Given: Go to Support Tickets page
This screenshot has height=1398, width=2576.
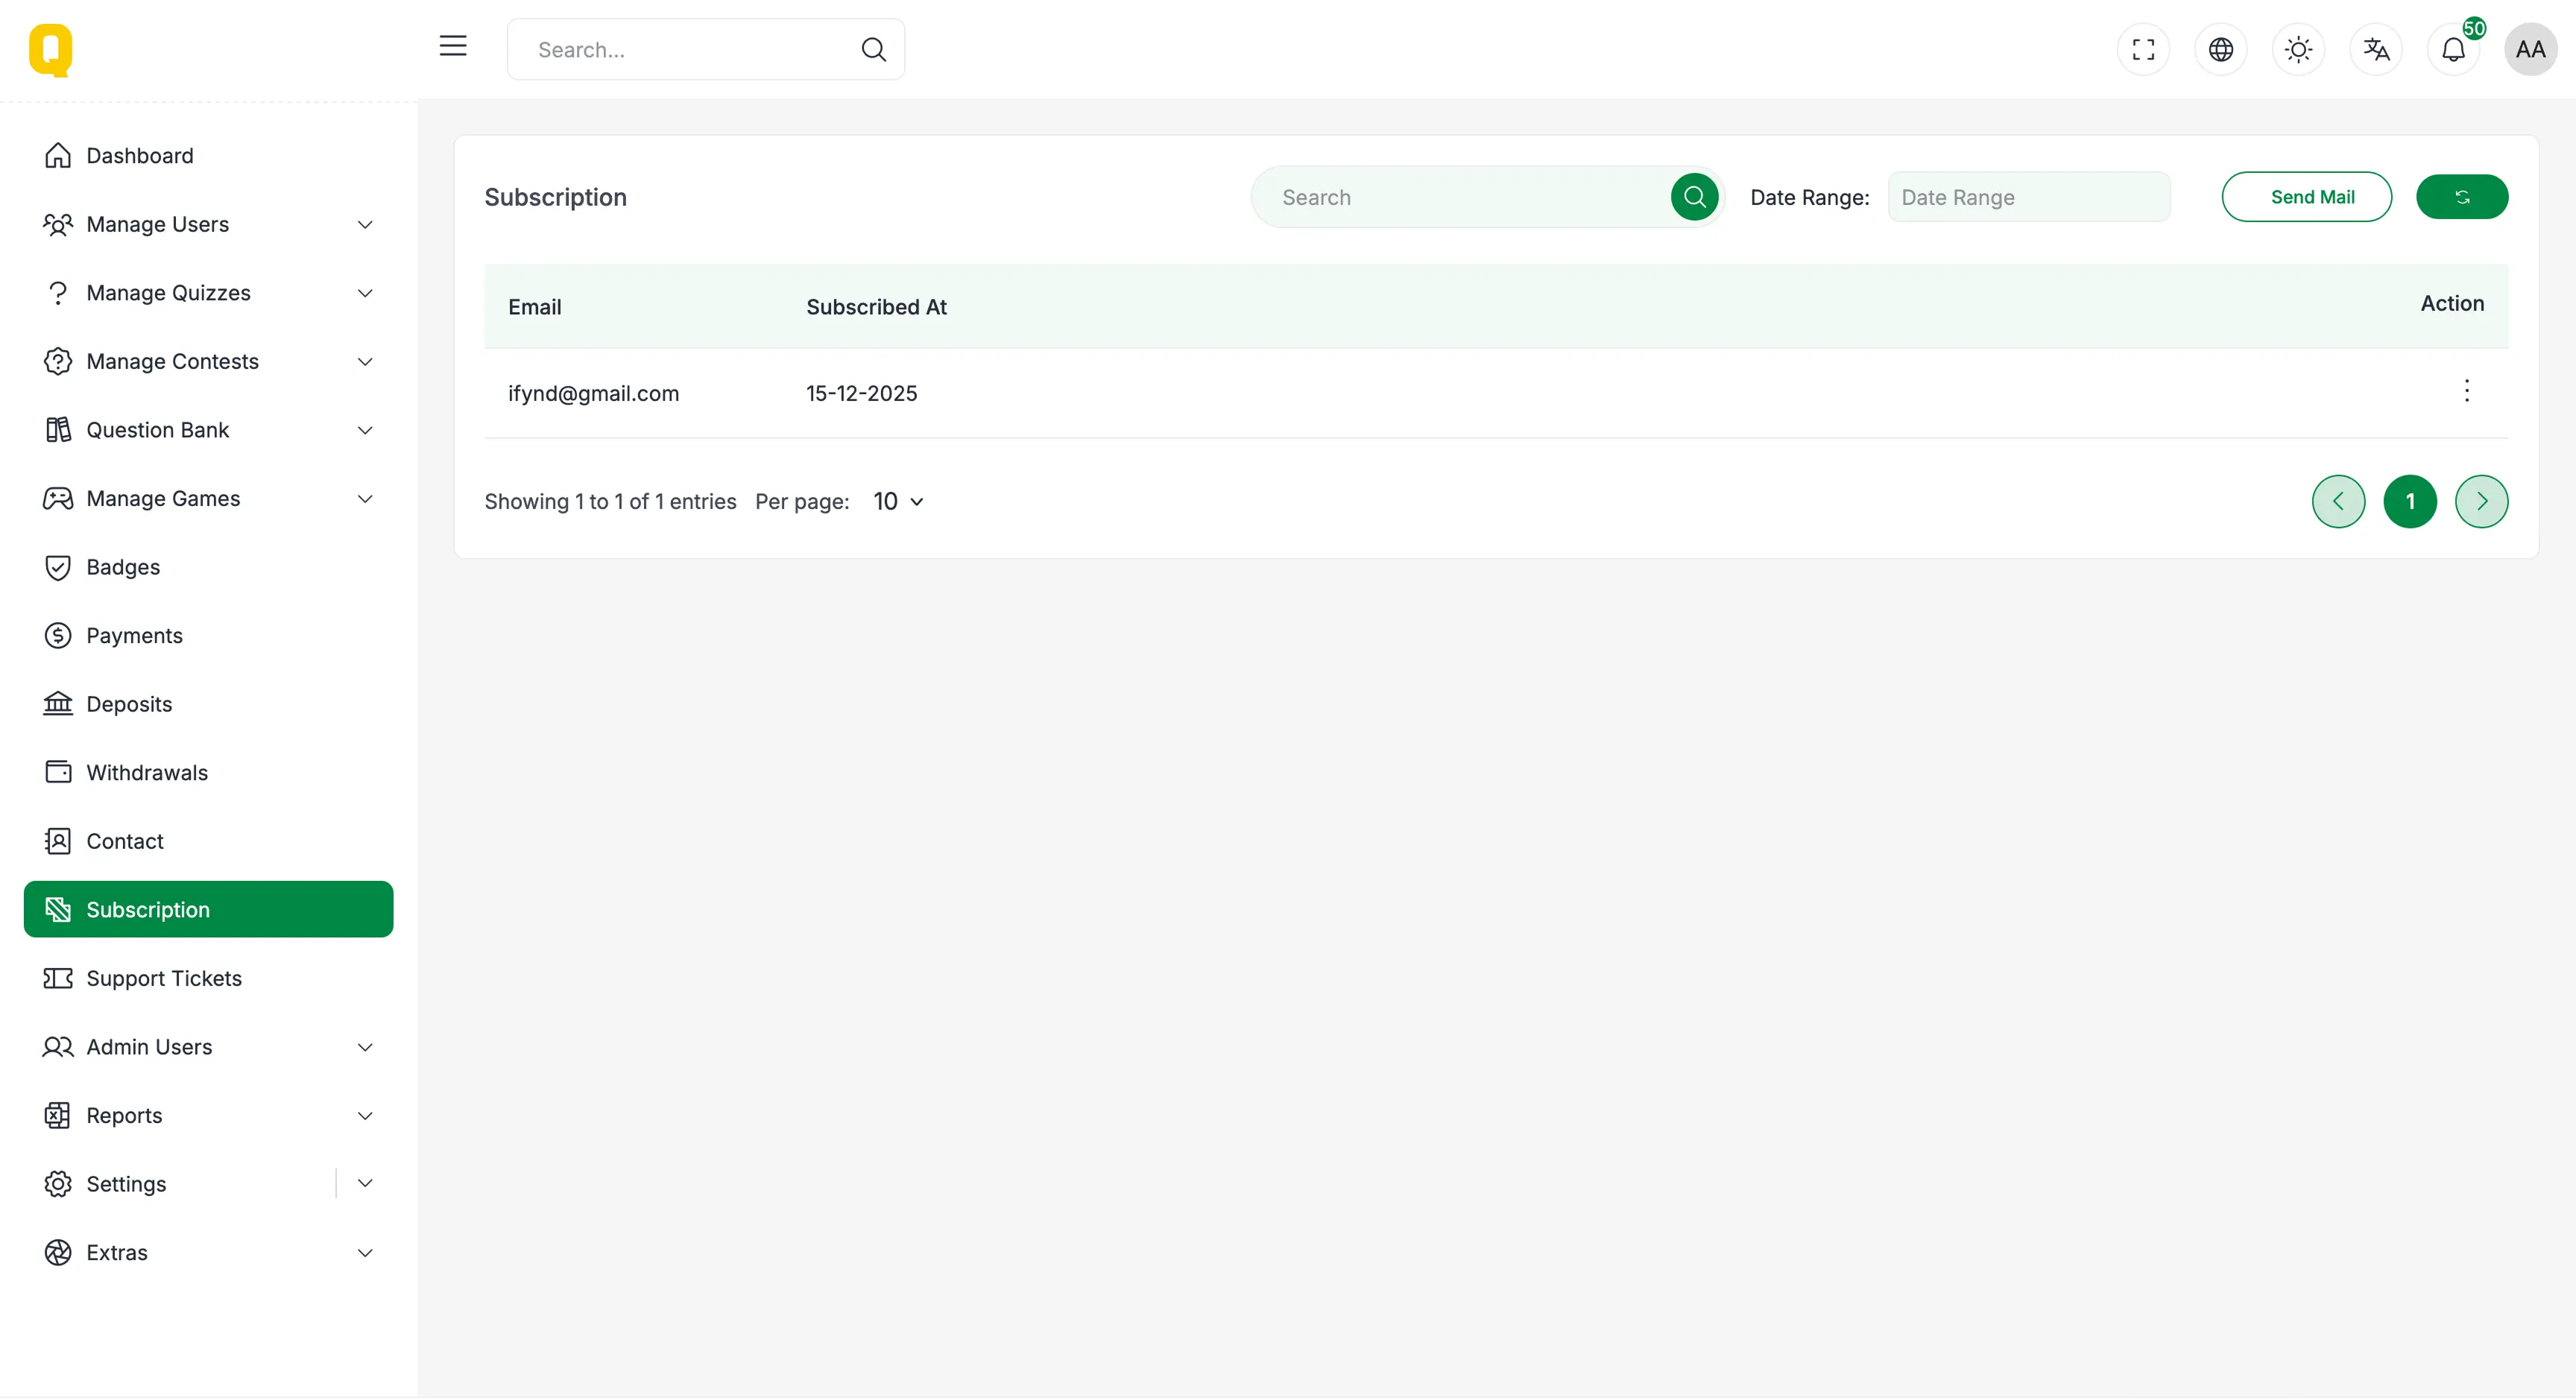Looking at the screenshot, I should pyautogui.click(x=164, y=978).
